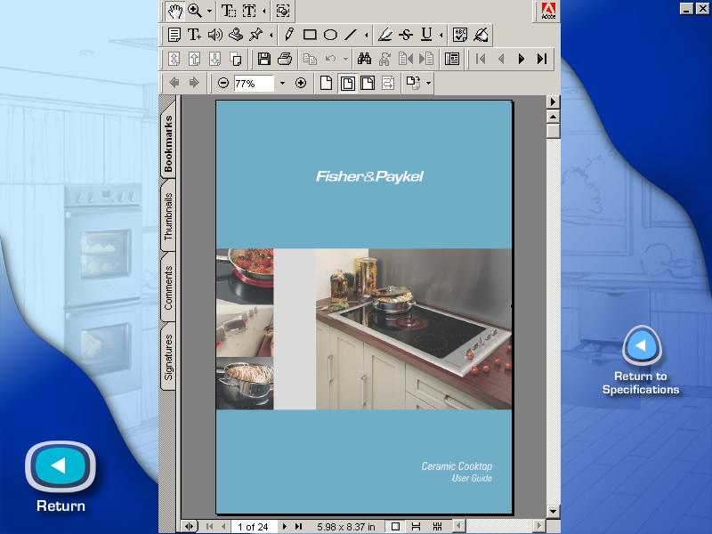Select the Hand tool
This screenshot has width=712, height=534.
(x=174, y=11)
